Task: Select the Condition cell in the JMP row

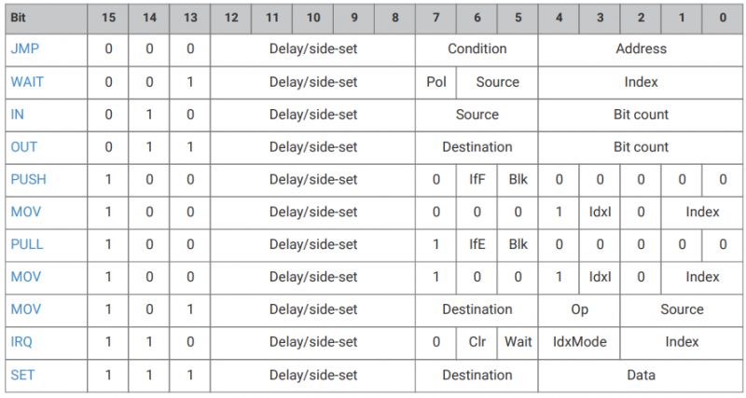Action: tap(477, 49)
